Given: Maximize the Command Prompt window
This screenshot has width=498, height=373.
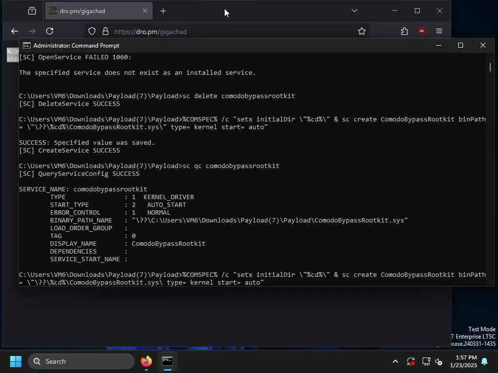Looking at the screenshot, I should tap(460, 45).
